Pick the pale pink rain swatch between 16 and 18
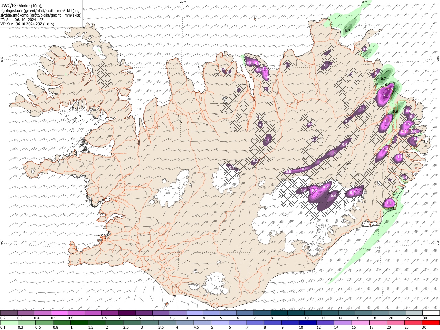 point(361,323)
